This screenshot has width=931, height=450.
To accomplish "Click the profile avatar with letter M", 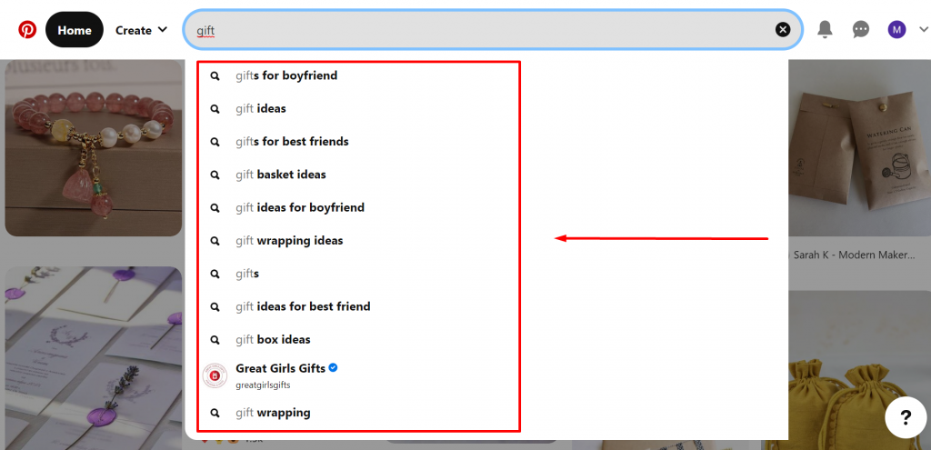I will 896,30.
